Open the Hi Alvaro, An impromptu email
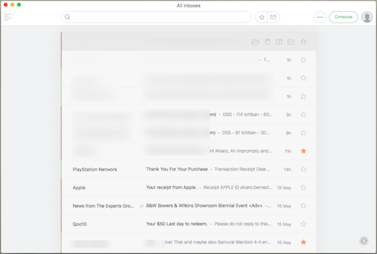Screen dimensions: 377x254 tap(241, 151)
